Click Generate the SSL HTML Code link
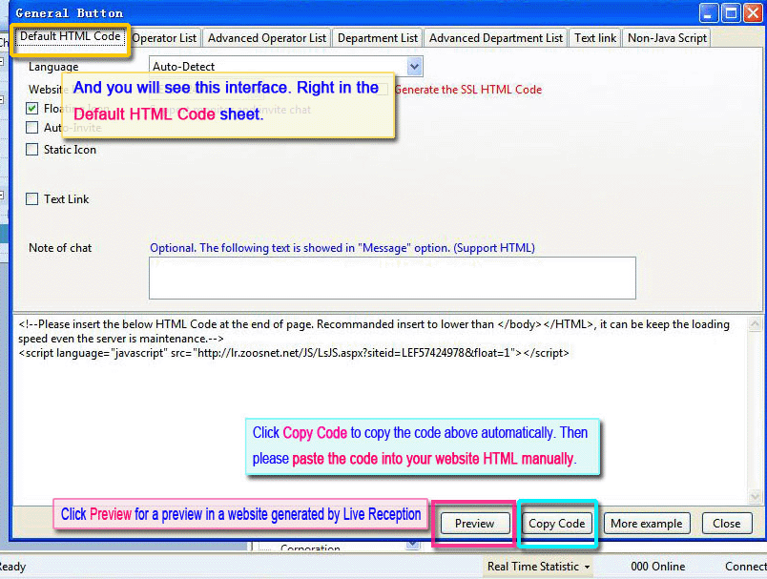Image resolution: width=767 pixels, height=579 pixels. [468, 90]
